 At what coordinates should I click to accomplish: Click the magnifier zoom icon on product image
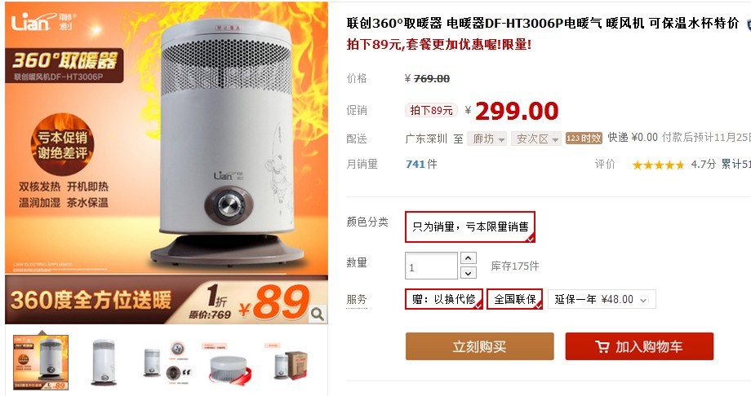[x=317, y=315]
